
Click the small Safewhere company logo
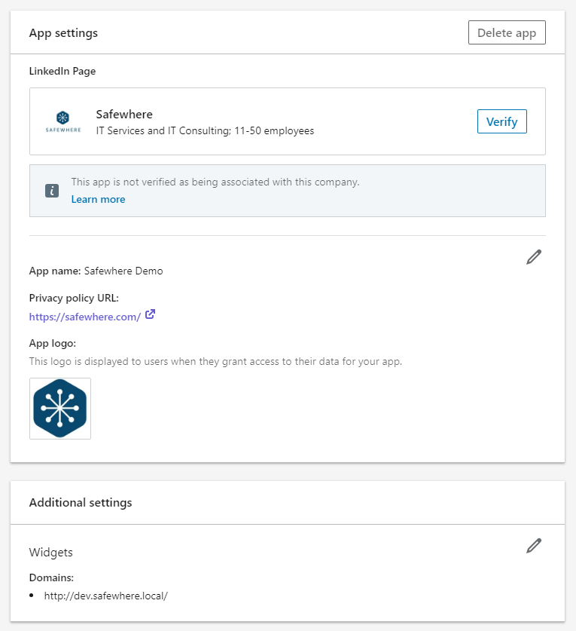(63, 121)
